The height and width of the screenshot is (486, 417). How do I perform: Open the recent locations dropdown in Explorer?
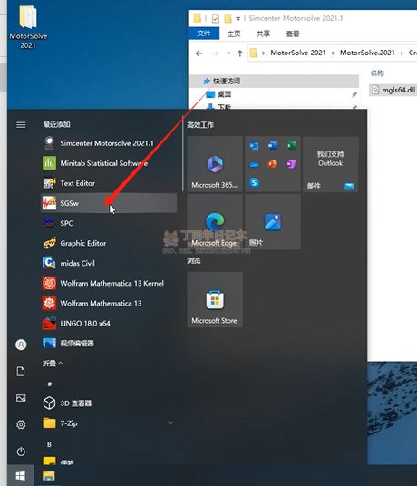pyautogui.click(x=228, y=53)
